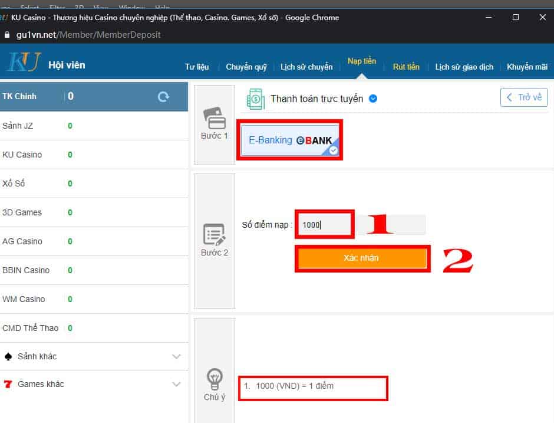
Task: Click the Chú ý lightbulb icon
Action: pyautogui.click(x=215, y=379)
